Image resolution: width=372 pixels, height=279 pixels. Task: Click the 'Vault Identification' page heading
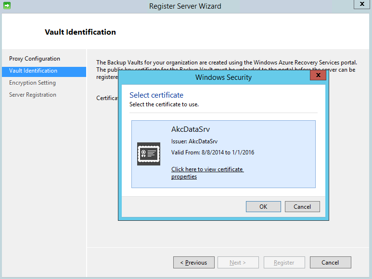pyautogui.click(x=80, y=32)
